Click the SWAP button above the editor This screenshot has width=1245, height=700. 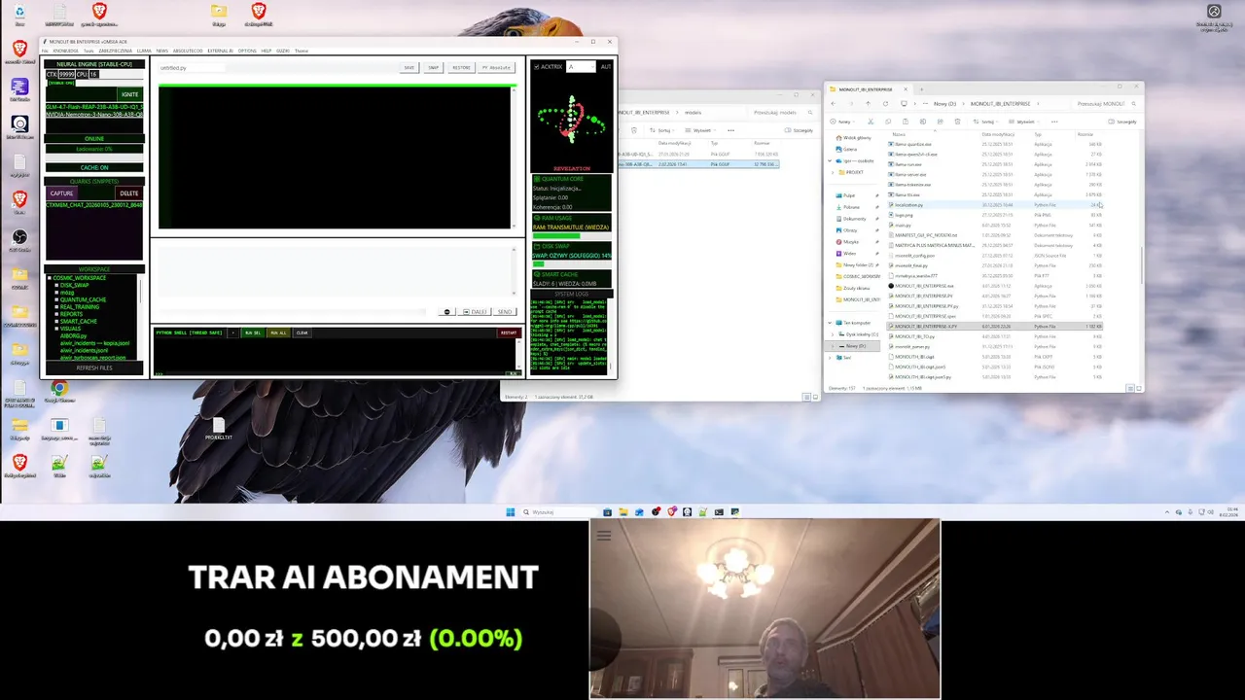(434, 68)
